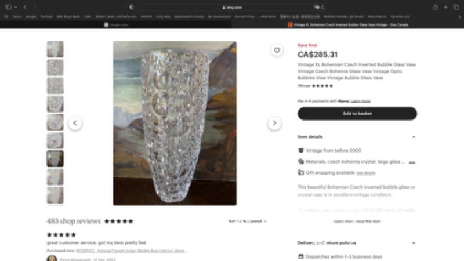Click Learn more about this item

coord(357,222)
